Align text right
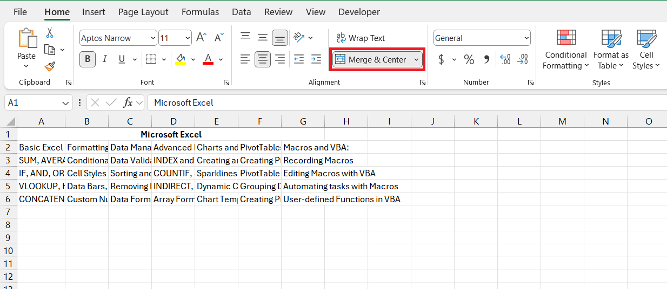The width and height of the screenshot is (667, 289). [x=279, y=59]
